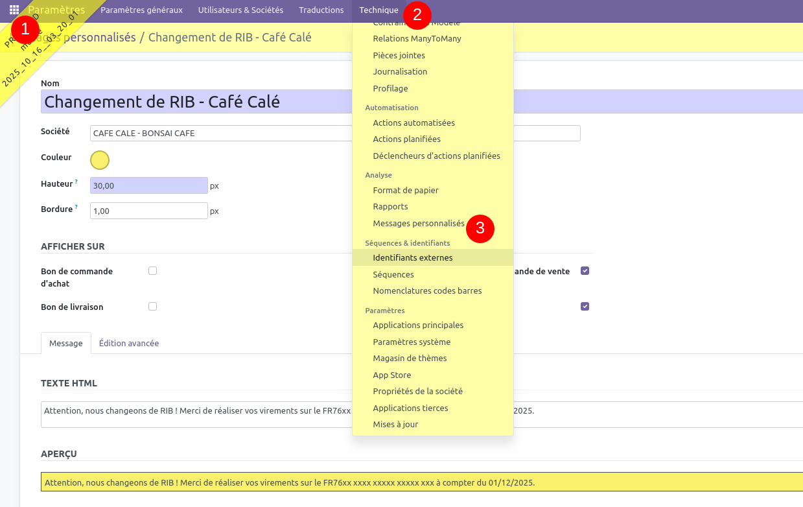Choose Messages personnalisés in the menu
This screenshot has width=803, height=507.
click(x=419, y=224)
